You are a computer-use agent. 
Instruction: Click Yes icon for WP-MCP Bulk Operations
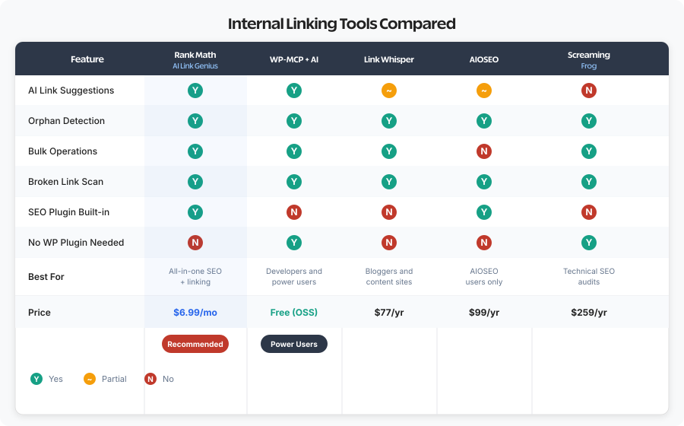point(294,151)
